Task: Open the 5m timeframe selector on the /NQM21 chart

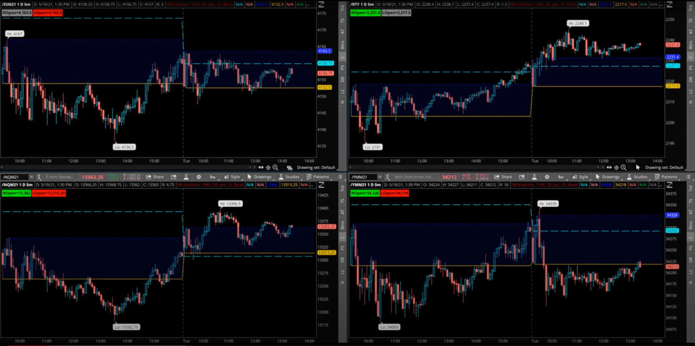Action: 212,177
